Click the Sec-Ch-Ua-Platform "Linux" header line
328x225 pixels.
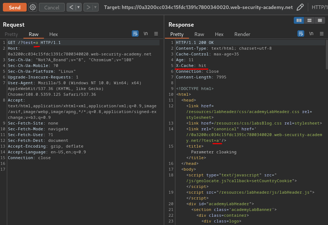42,71
